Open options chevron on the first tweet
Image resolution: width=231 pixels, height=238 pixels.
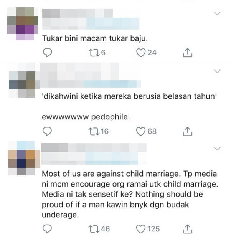(217, 13)
